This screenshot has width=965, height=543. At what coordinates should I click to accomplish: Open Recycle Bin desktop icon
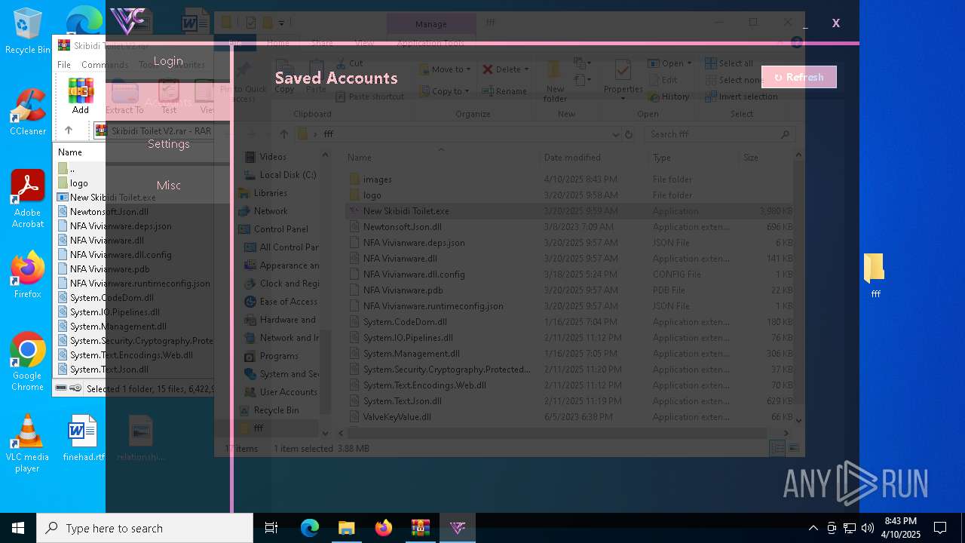click(28, 31)
